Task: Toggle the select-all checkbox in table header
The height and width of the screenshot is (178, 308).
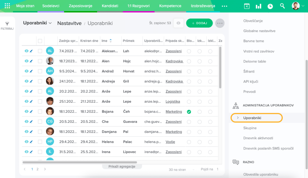Action: pos(40,41)
